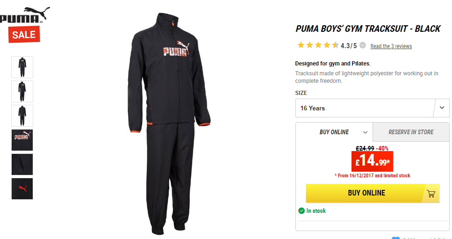Screen dimensions: 452x239
Task: Click the main tracksuit product image
Action: [170, 124]
